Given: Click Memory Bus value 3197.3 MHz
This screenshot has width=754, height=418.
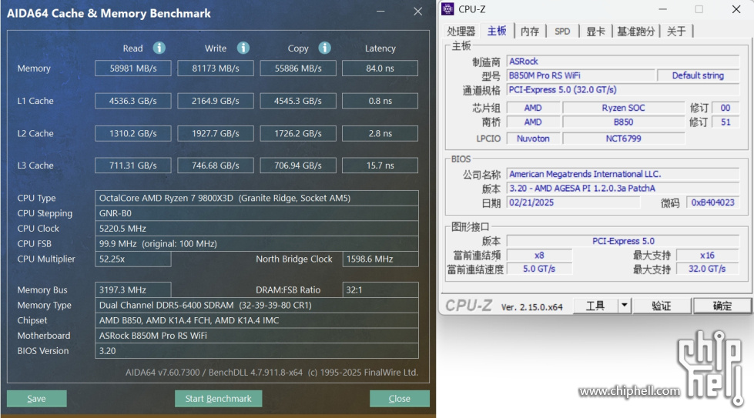Looking at the screenshot, I should pos(133,289).
